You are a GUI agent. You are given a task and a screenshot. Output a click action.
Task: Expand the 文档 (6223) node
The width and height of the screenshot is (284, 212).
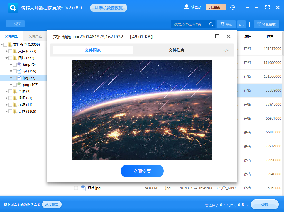click(x=6, y=51)
